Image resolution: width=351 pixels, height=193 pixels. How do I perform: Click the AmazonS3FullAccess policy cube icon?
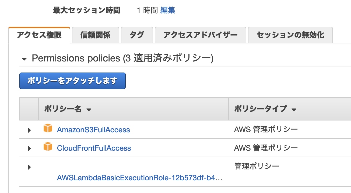point(48,129)
